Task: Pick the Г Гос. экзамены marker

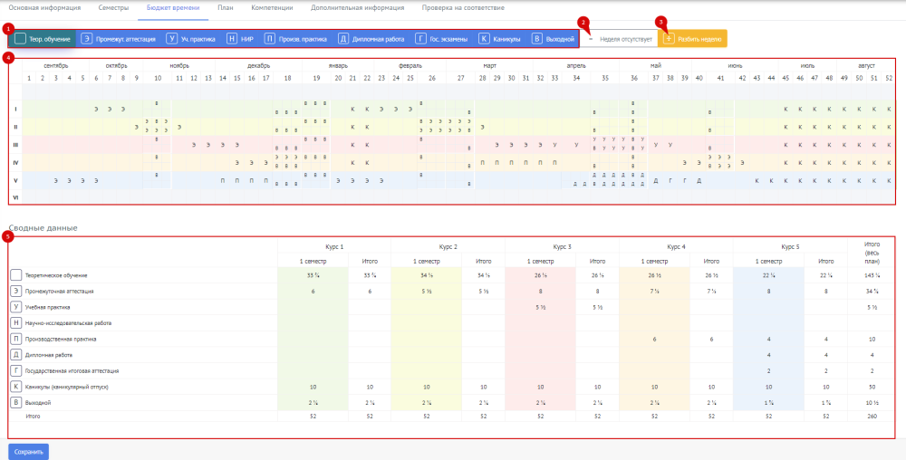Action: (x=441, y=39)
